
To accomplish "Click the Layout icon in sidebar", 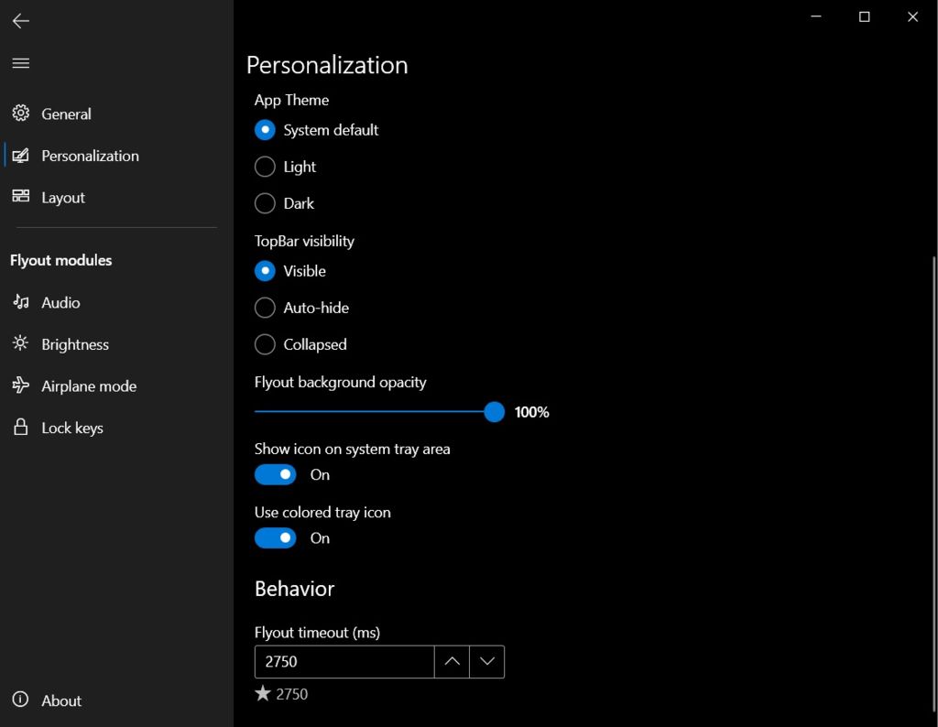I will click(20, 197).
